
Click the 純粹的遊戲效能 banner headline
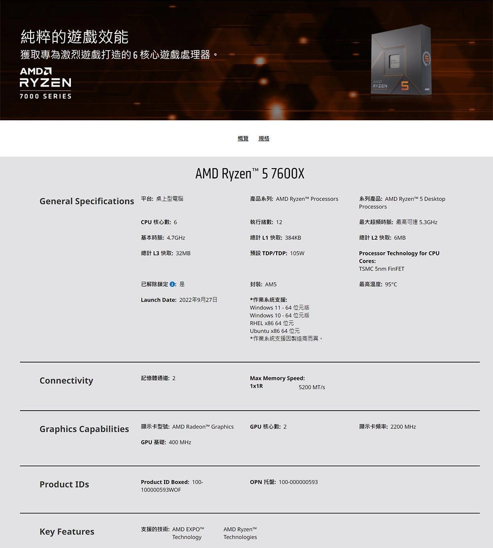point(74,36)
